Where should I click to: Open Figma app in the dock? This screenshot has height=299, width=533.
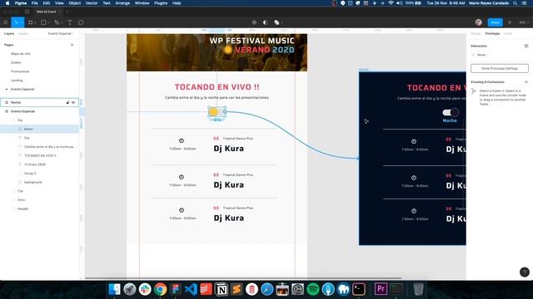coord(176,289)
